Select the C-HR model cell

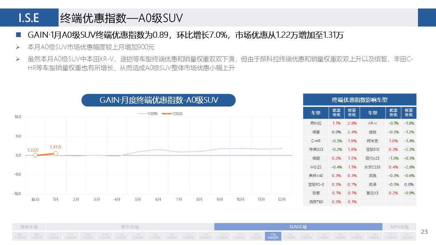(x=316, y=141)
